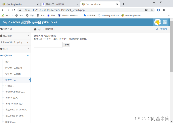Open the translate page icon in the address bar
The image size is (173, 123).
point(147,10)
